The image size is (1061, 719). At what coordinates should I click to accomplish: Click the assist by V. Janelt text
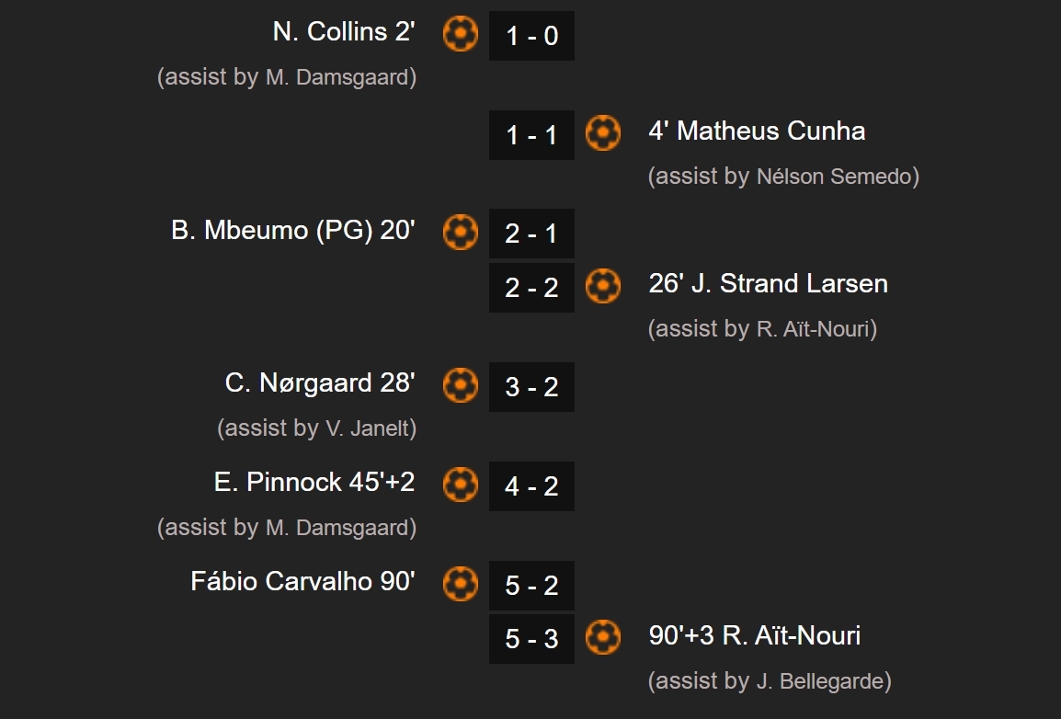tap(316, 428)
